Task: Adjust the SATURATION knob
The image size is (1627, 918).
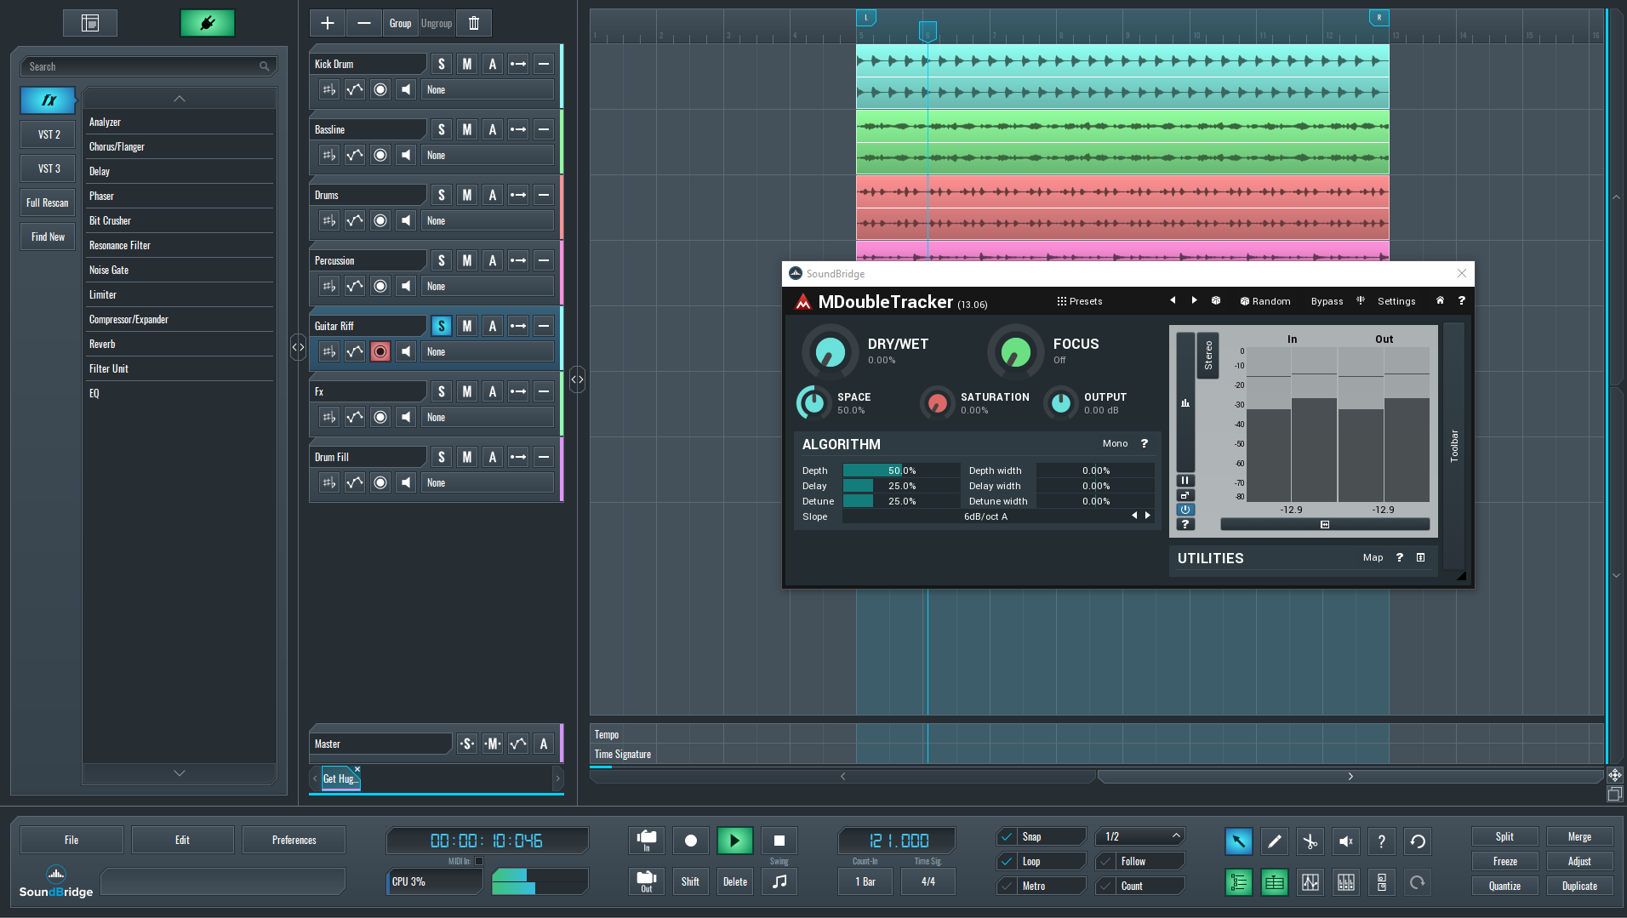Action: (937, 402)
